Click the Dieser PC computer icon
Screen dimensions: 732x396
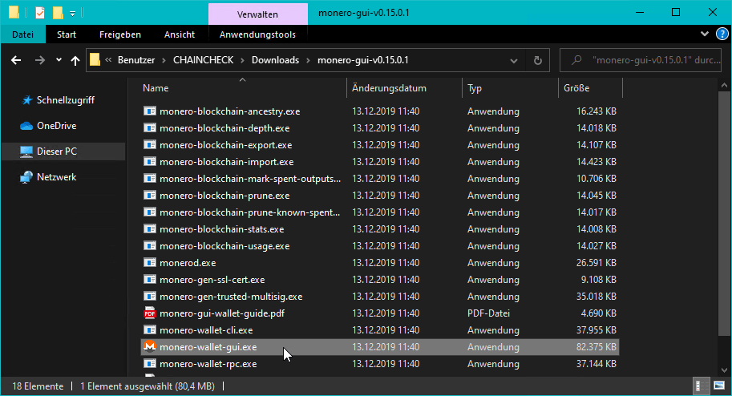click(26, 152)
